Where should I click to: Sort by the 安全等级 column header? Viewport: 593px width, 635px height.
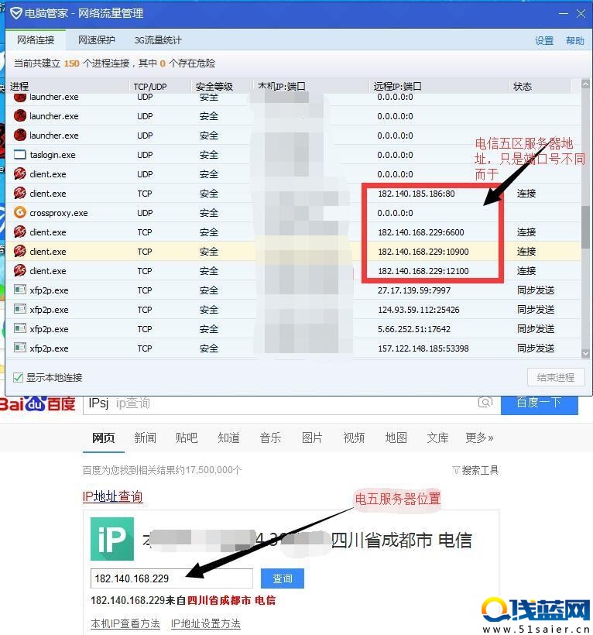pos(214,87)
